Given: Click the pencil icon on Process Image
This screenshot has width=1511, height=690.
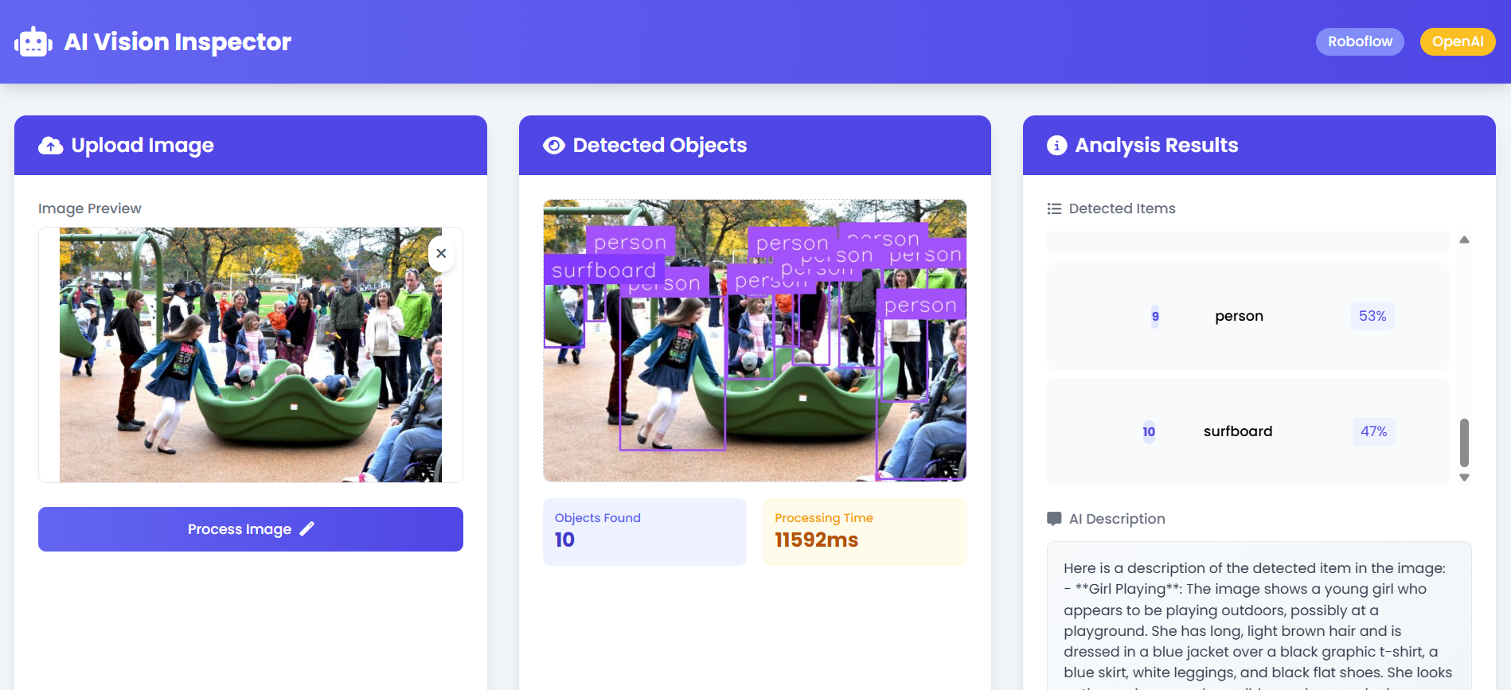Looking at the screenshot, I should (307, 528).
